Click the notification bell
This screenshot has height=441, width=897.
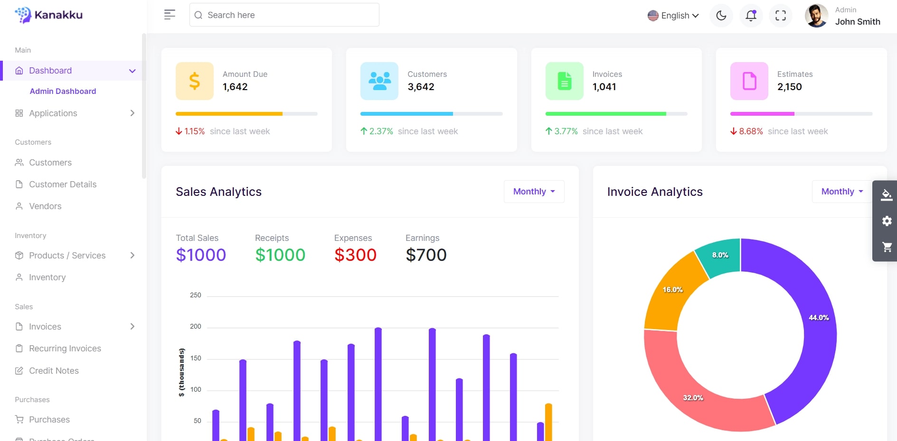point(751,15)
